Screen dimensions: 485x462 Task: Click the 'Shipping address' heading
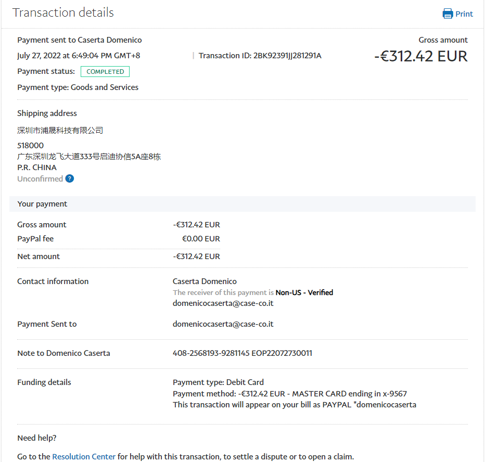pos(47,113)
